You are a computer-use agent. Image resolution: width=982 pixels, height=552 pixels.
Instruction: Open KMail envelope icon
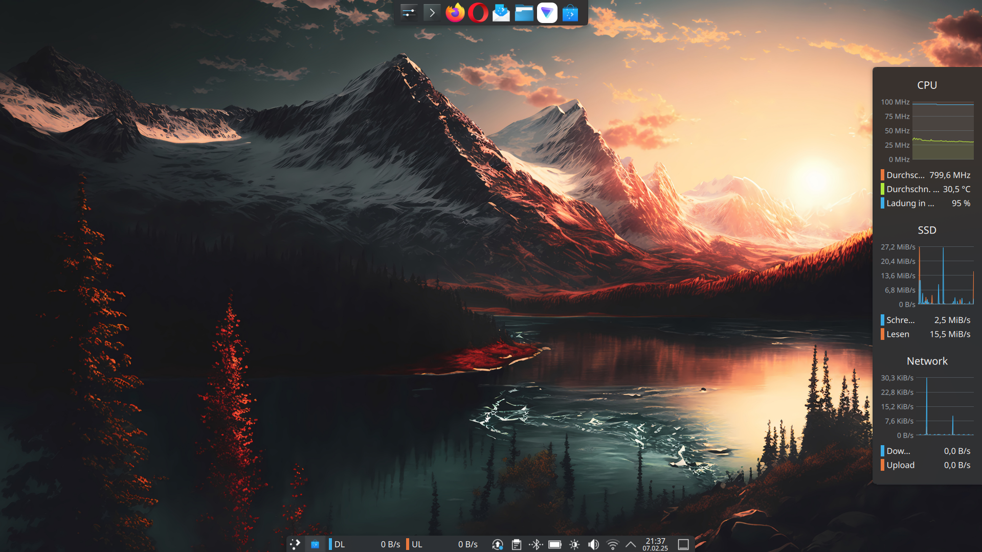501,13
